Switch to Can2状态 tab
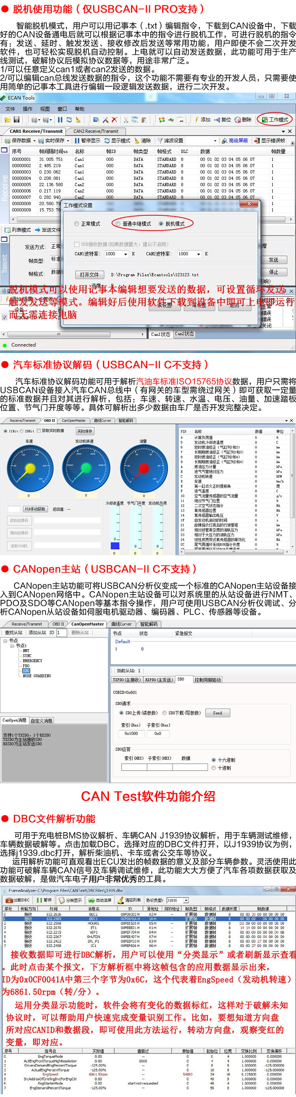296x1097 pixels. [184, 334]
